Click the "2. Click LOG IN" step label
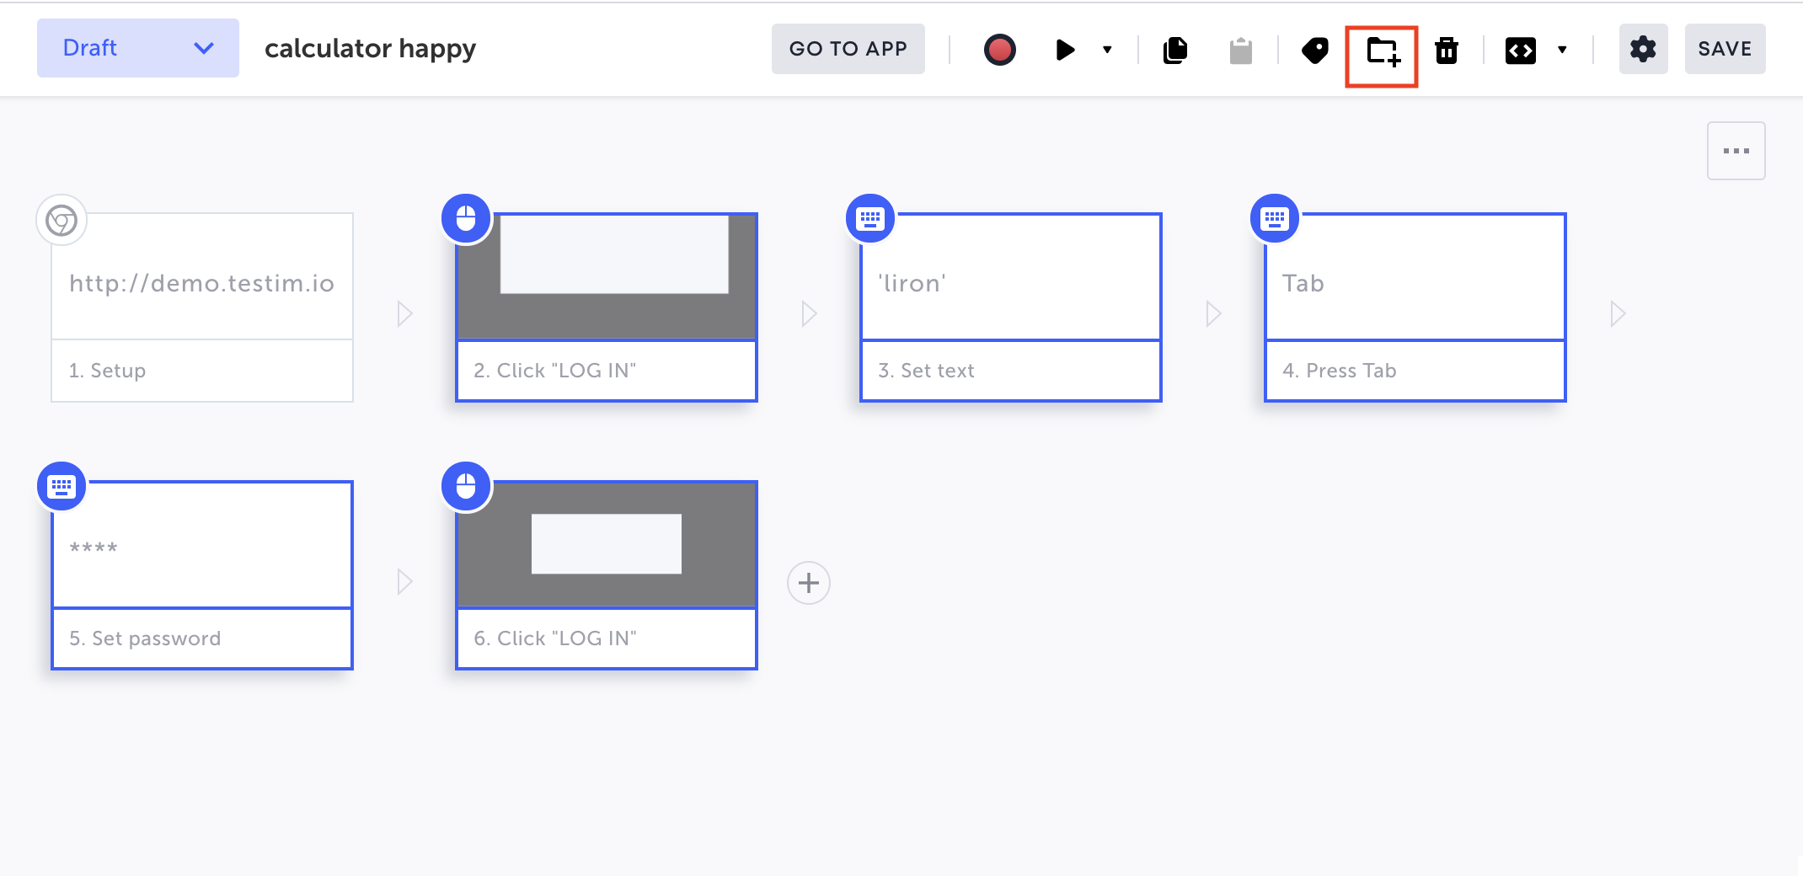 point(555,371)
